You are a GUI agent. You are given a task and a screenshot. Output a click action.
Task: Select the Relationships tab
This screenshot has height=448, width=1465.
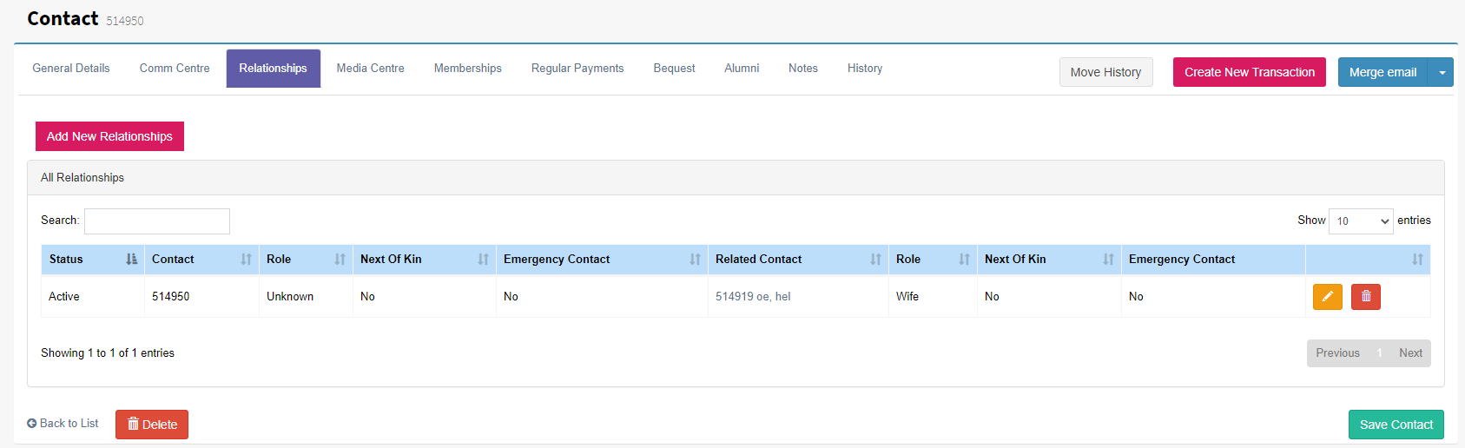(x=274, y=69)
